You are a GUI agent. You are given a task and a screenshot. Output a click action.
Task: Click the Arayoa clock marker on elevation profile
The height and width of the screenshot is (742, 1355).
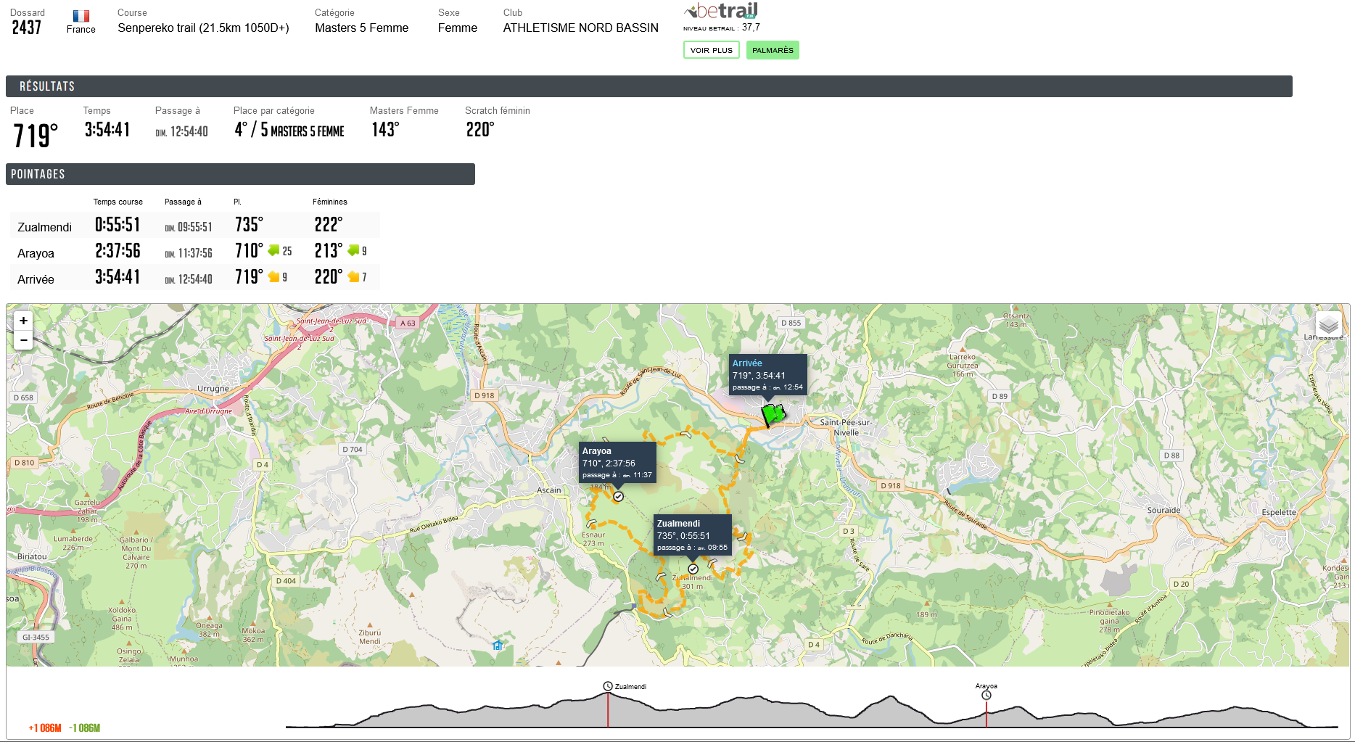point(987,695)
